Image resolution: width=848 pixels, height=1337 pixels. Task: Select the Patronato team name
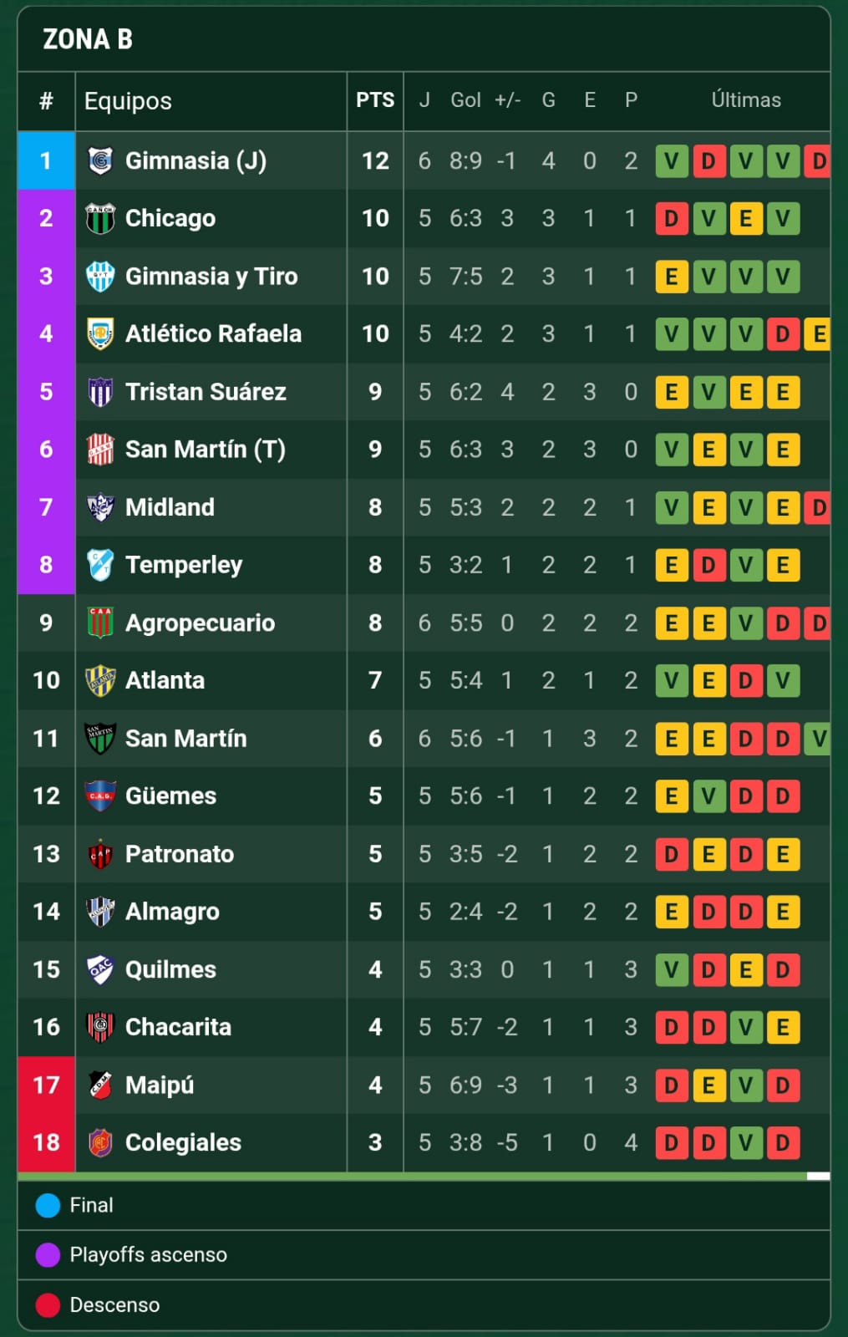point(180,854)
